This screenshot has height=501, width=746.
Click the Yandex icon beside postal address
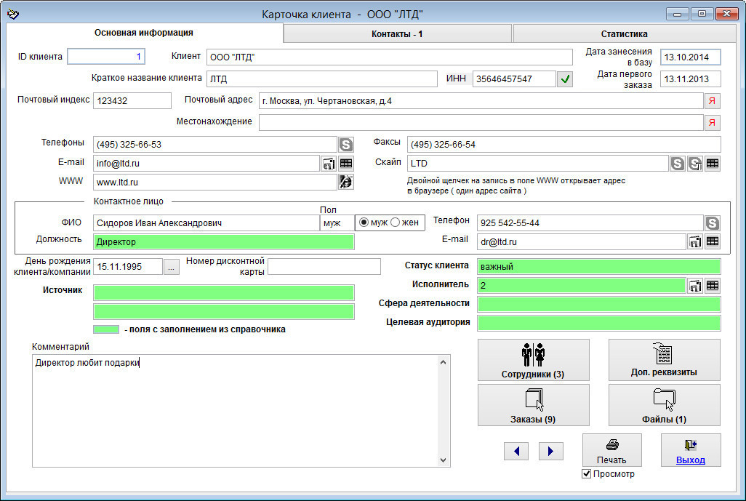coord(713,101)
